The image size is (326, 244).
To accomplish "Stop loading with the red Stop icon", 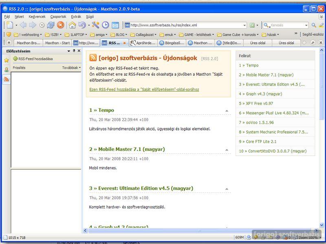I will pyautogui.click(x=60, y=25).
